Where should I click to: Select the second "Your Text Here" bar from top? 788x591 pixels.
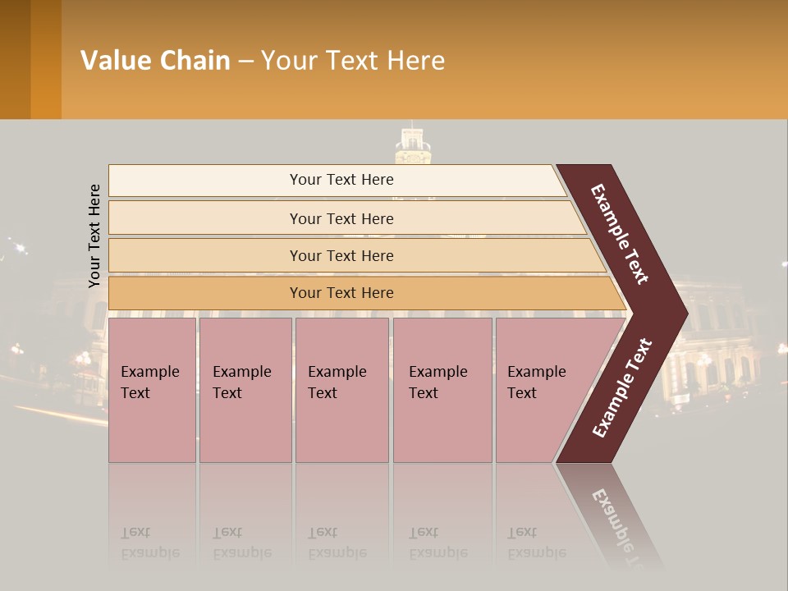tap(341, 218)
